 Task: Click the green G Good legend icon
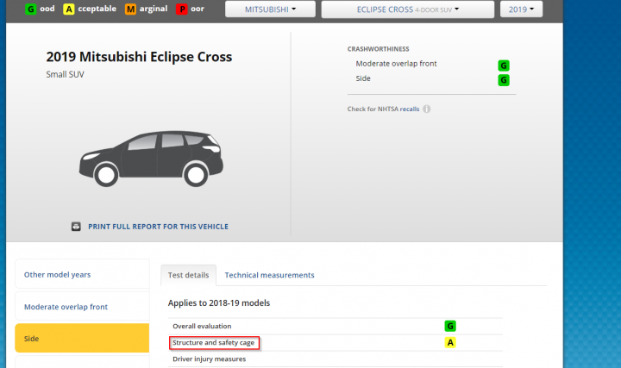[x=30, y=9]
